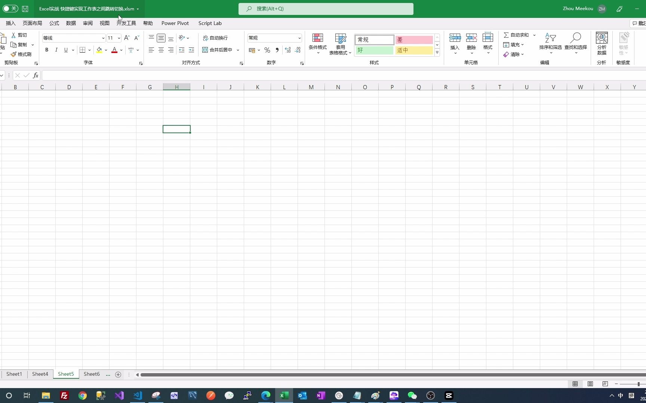Open the 开发工具 developer tab
Screen dimensions: 646x403
126,23
